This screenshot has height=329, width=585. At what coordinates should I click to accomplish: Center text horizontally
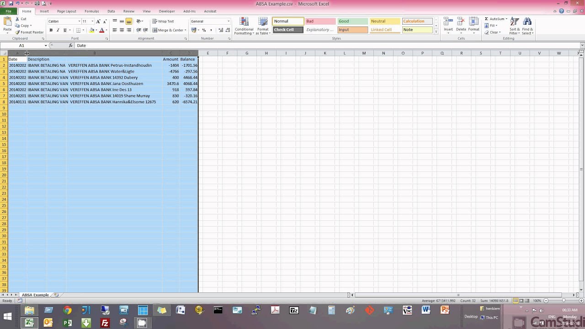click(x=122, y=30)
